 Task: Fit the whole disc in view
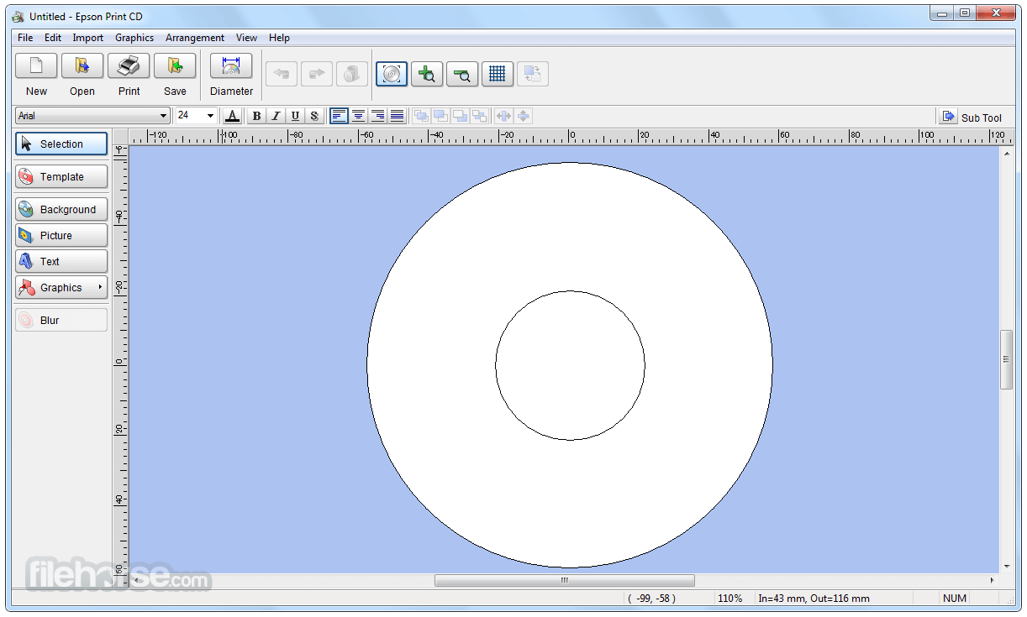tap(392, 74)
